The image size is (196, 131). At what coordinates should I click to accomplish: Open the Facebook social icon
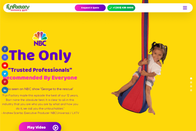5,49
